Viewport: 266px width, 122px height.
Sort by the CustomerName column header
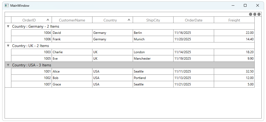(72, 20)
